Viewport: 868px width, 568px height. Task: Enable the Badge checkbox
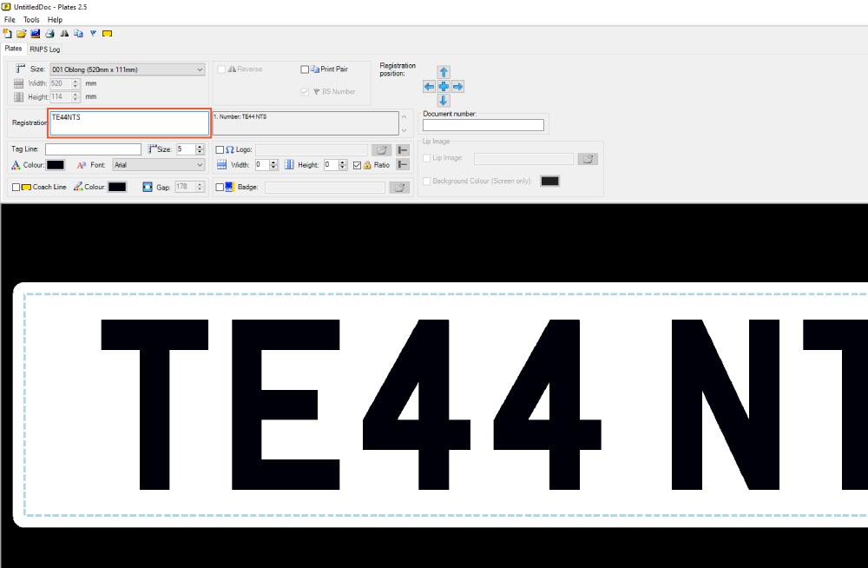coord(220,188)
